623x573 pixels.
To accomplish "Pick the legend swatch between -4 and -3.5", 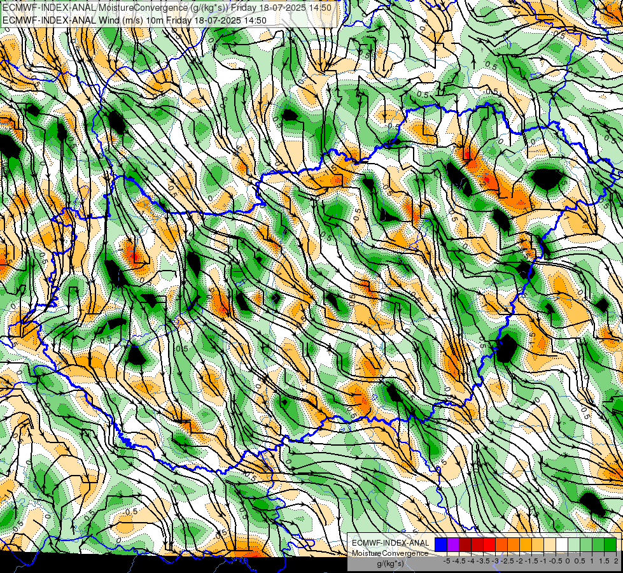I will pos(477,544).
